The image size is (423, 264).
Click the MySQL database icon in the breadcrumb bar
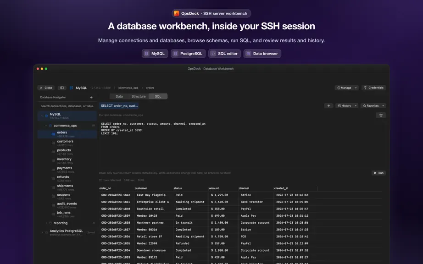tap(71, 88)
